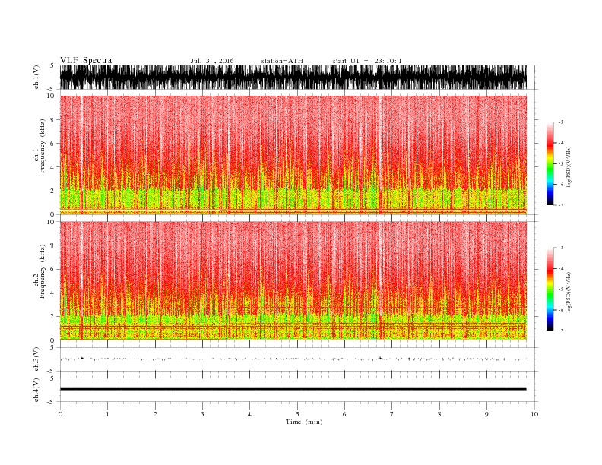
Task: Click the 'station=ATH' header label
Action: [x=282, y=61]
